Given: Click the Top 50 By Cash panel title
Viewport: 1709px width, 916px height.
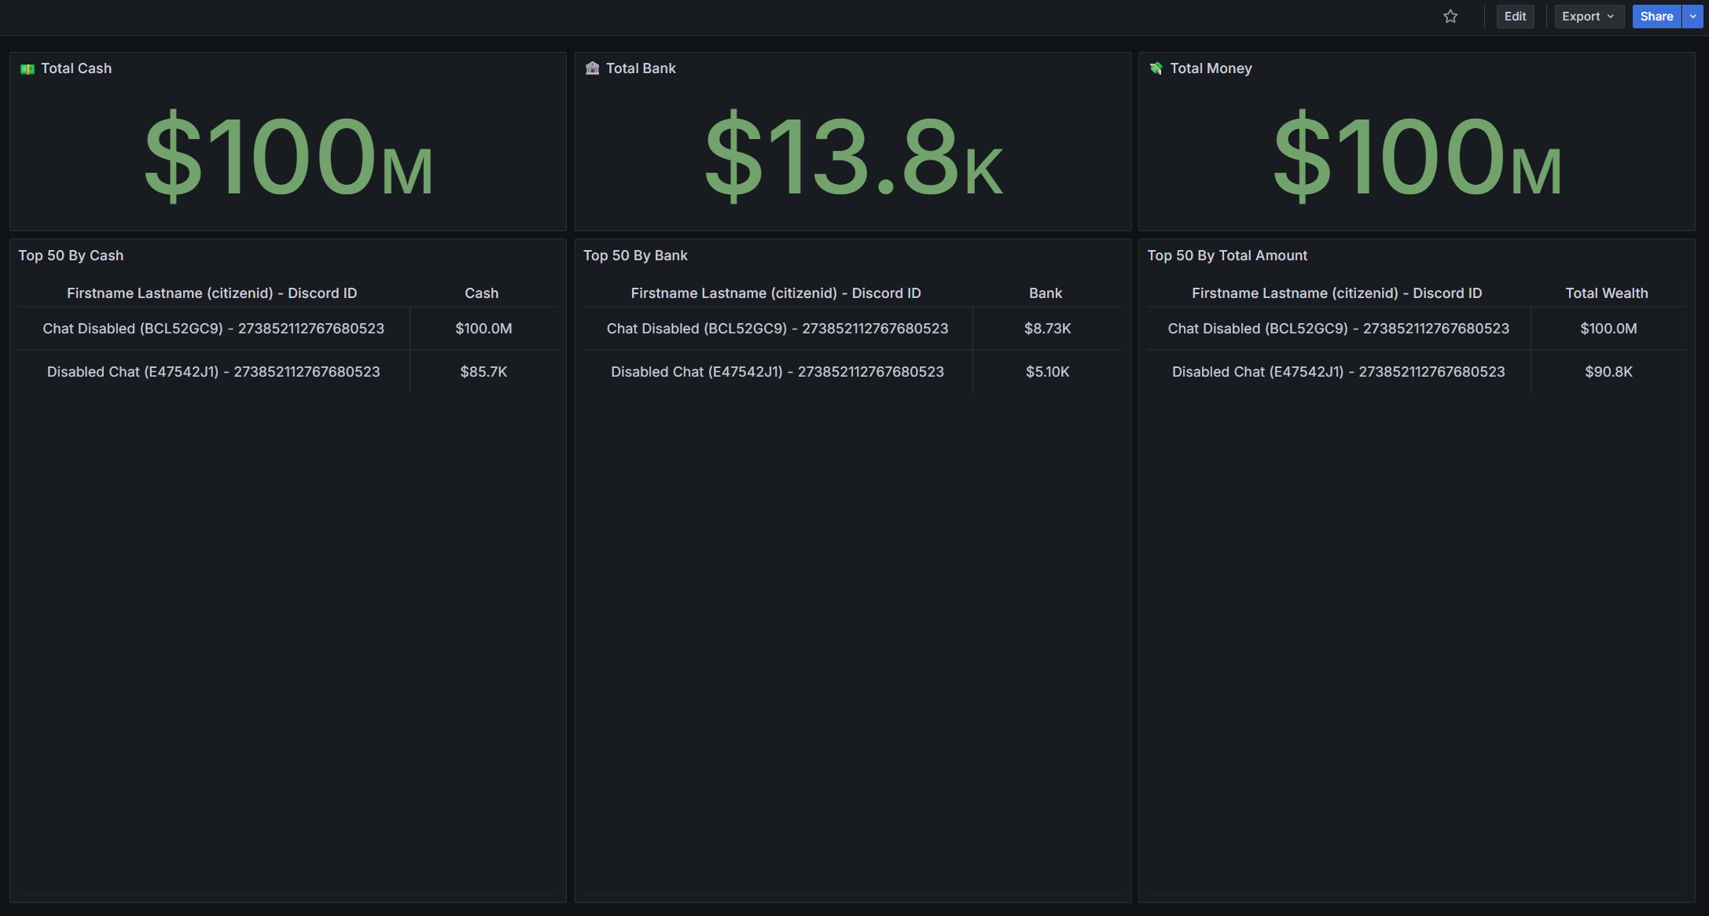Looking at the screenshot, I should (71, 256).
